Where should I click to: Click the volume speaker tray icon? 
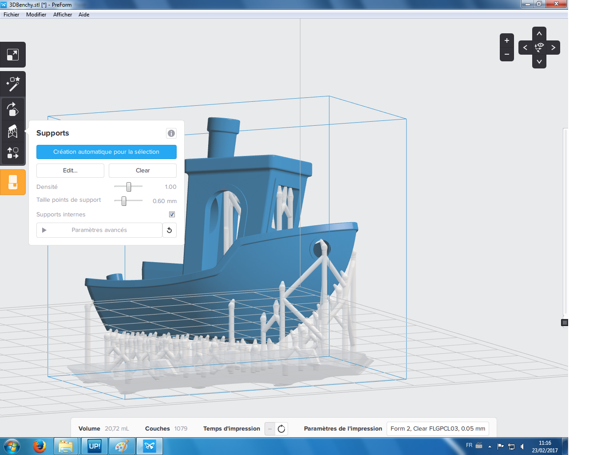522,447
